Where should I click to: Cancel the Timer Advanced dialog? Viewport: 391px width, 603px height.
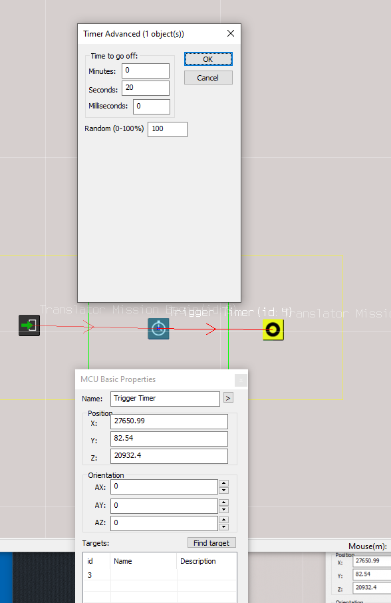click(208, 78)
